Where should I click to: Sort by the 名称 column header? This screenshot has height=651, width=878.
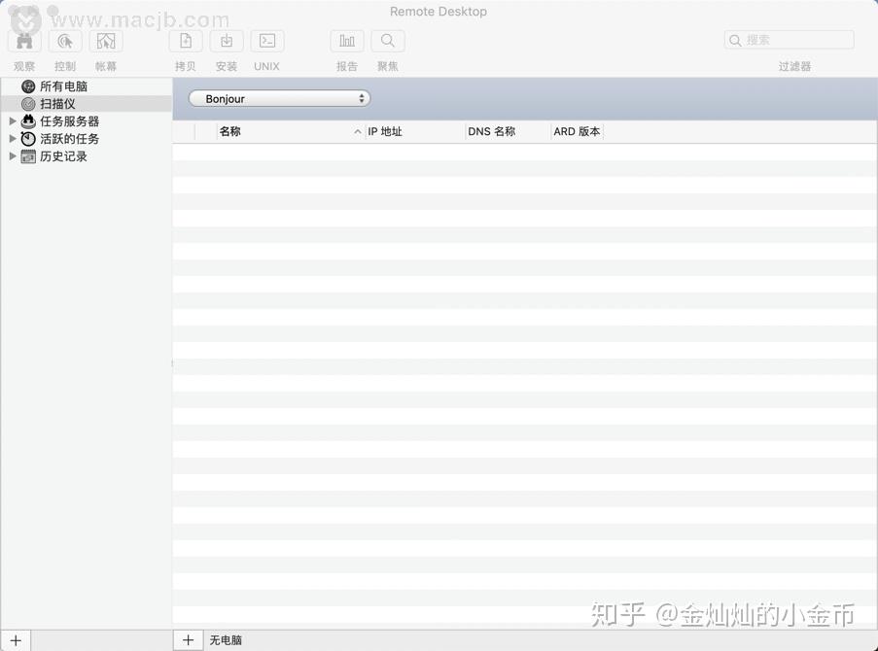click(290, 131)
